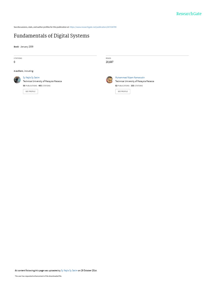
Task: Select Muhammad Nizam's Technical University of Malaysia affiliation
Action: click(135, 82)
